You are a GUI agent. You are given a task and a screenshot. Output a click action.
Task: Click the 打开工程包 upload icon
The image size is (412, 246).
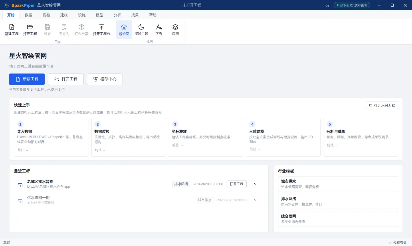coord(102,27)
